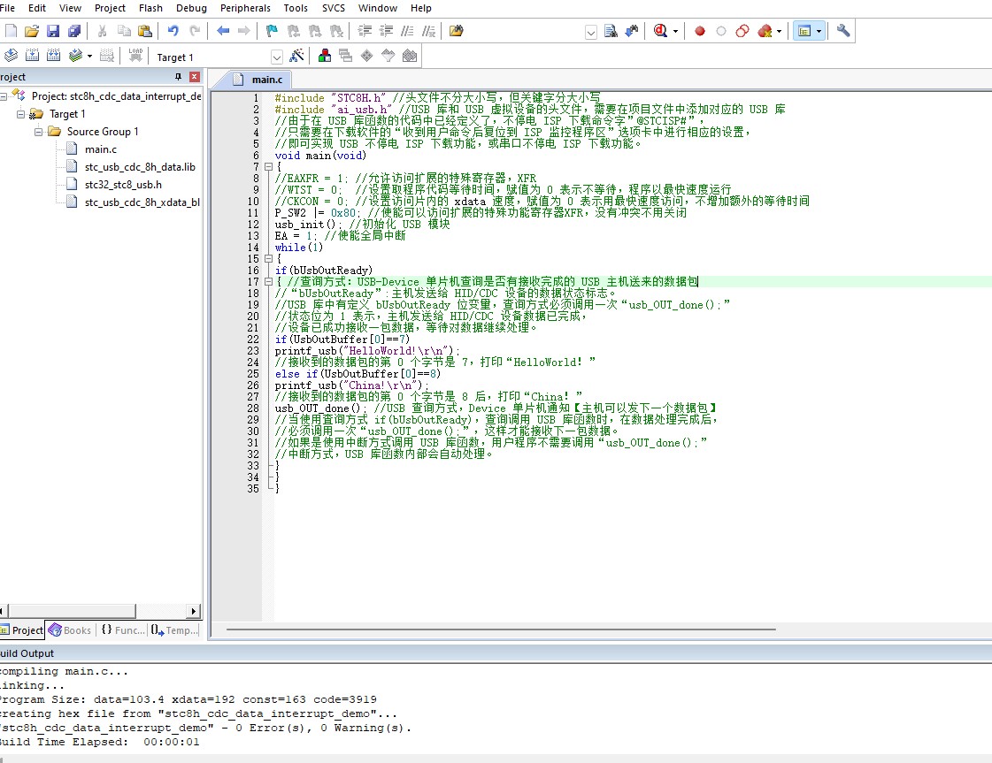The height and width of the screenshot is (763, 992).
Task: Toggle pin on the Project panel
Action: coord(178,77)
